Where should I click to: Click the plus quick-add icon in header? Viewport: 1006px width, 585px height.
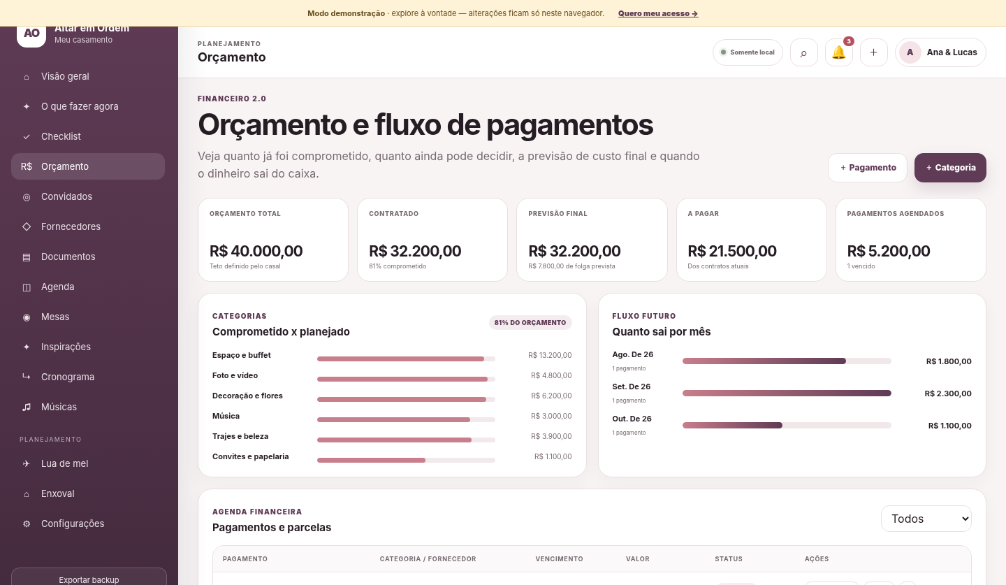874,52
